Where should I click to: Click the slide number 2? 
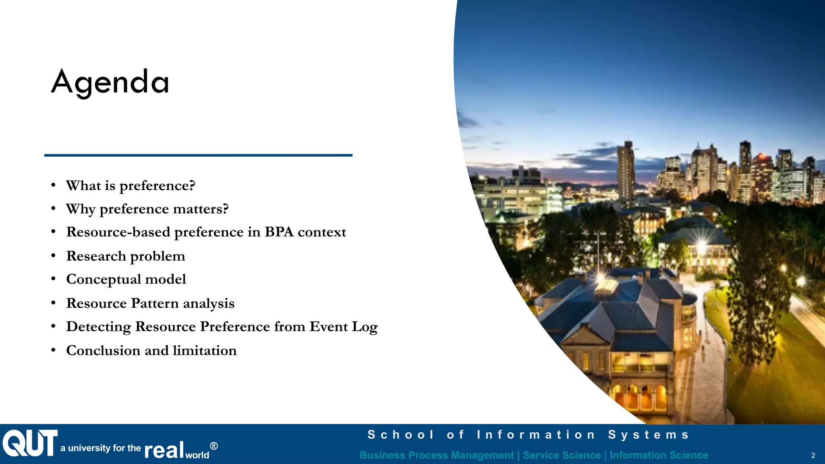click(x=813, y=456)
